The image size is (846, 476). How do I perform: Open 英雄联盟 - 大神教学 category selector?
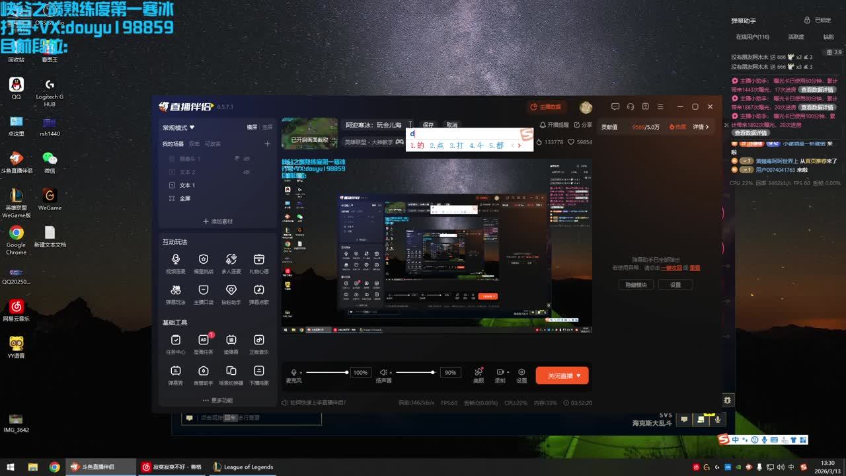374,142
